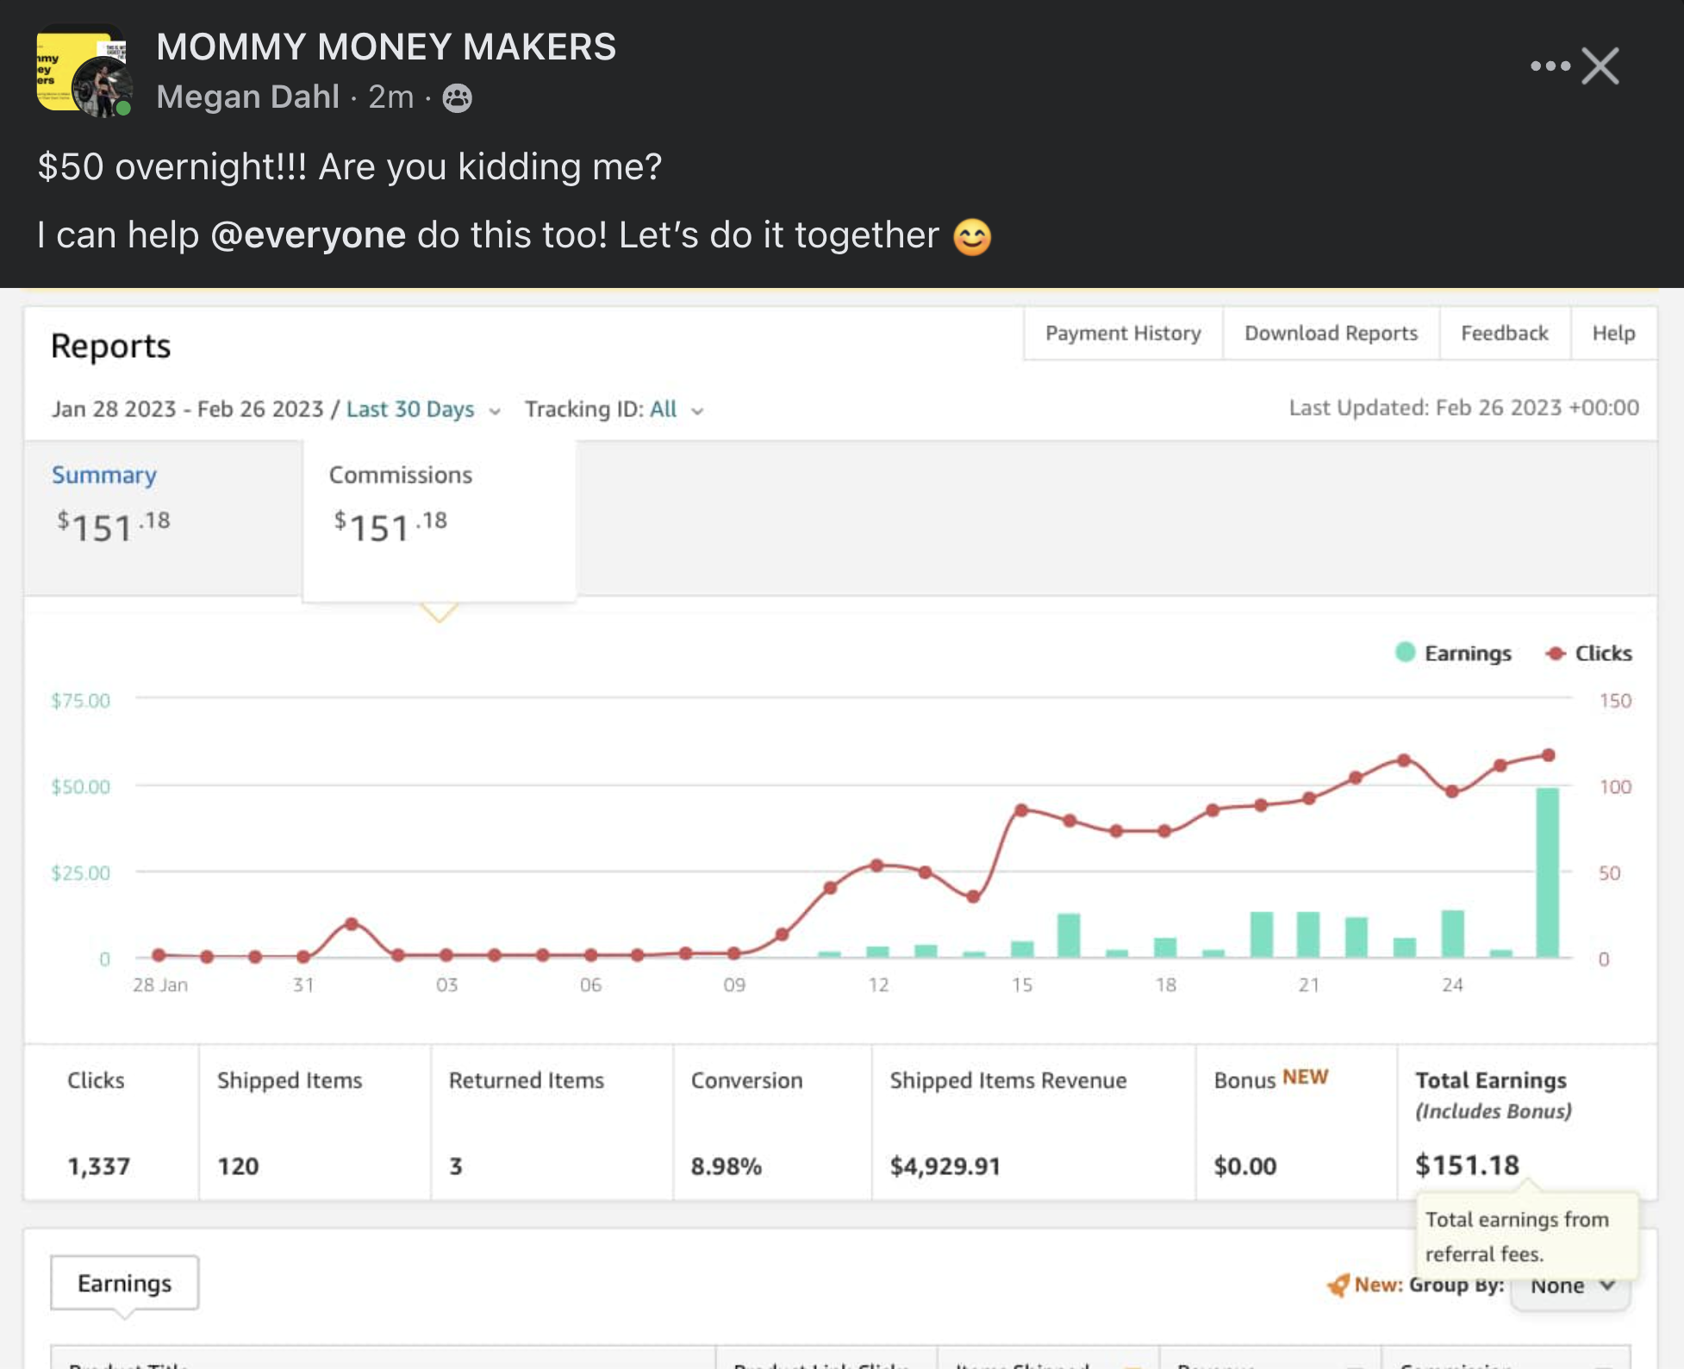1684x1369 pixels.
Task: Click the orange NEW badge beside Bonus
Action: 1305,1077
